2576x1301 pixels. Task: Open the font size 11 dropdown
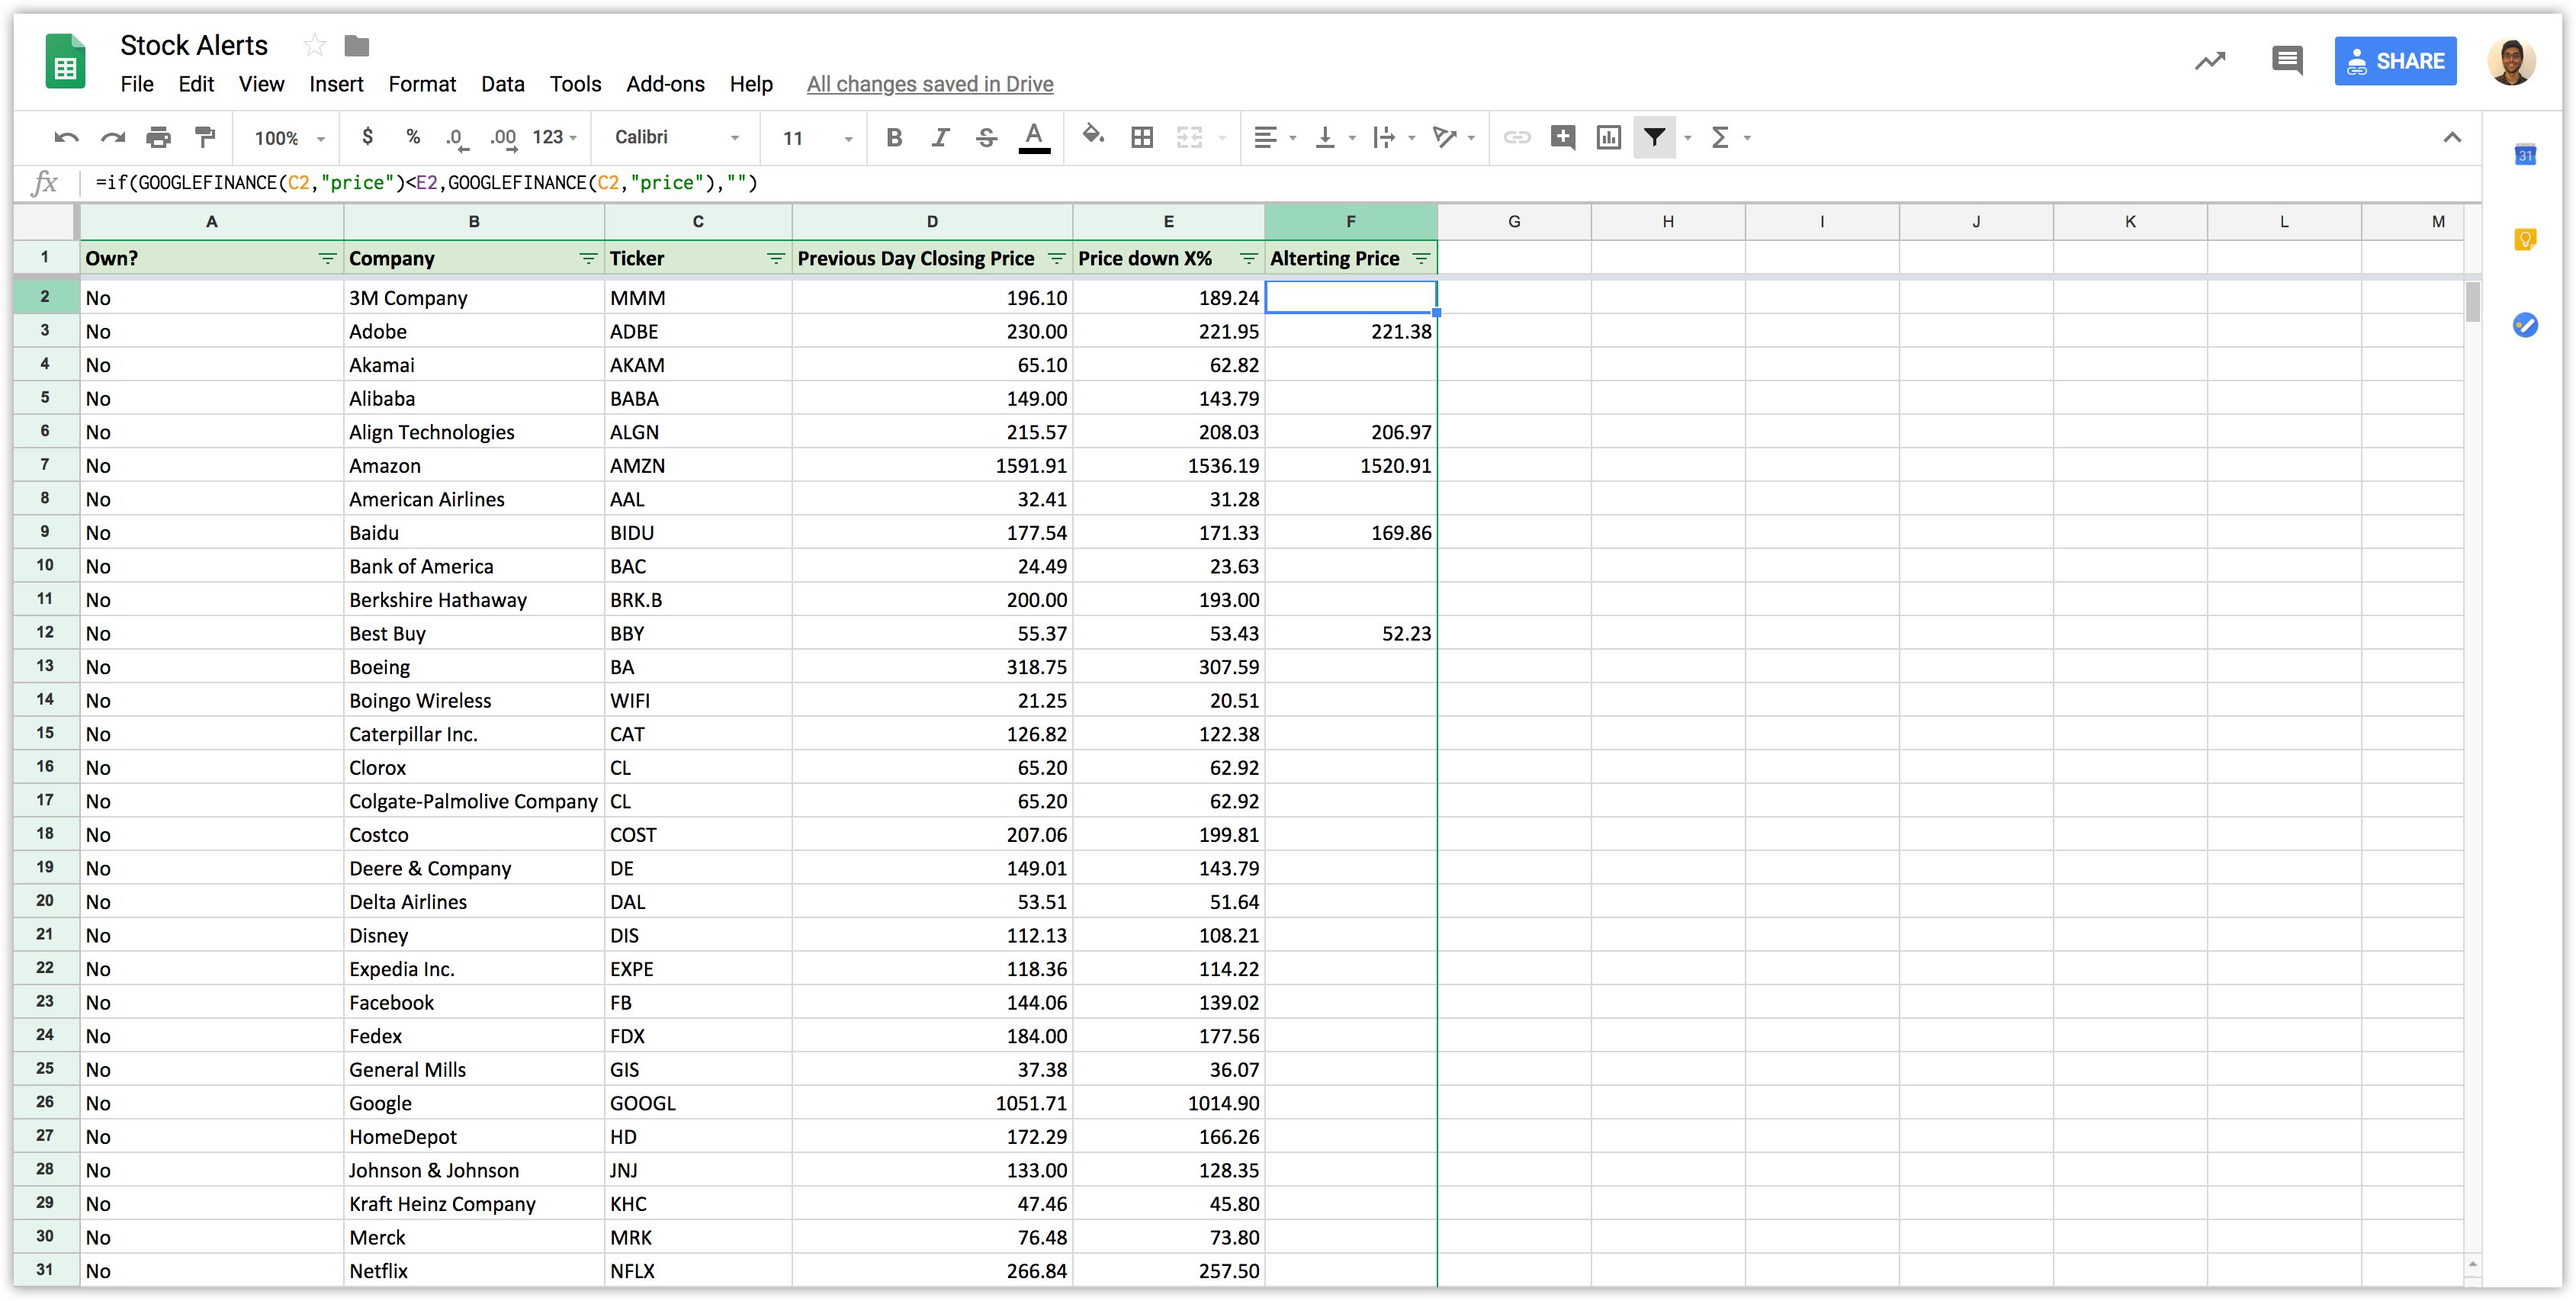pos(818,138)
